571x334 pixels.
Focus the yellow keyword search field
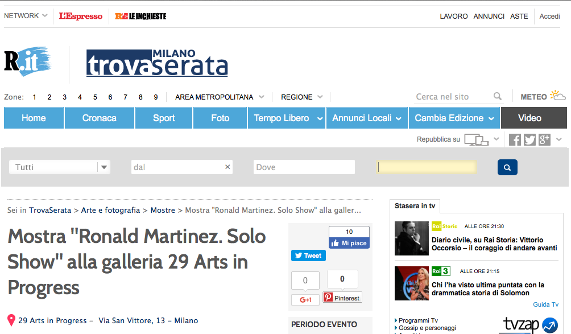click(427, 167)
